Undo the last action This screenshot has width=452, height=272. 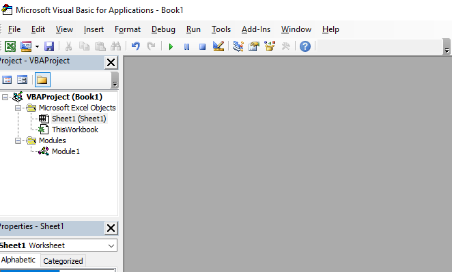pos(135,46)
